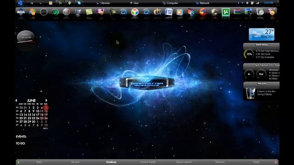
Task: Click the TO DO: label
Action: tap(20, 143)
